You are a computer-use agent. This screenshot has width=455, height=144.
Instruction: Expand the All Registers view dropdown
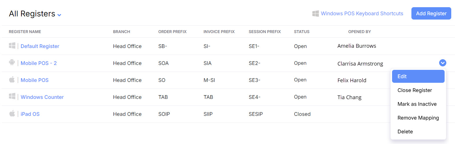click(59, 15)
